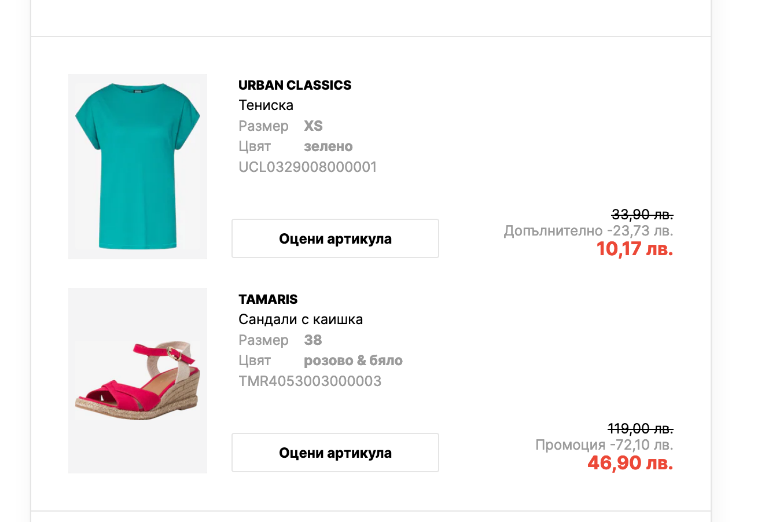Click the "Тениска" product title

[x=266, y=105]
